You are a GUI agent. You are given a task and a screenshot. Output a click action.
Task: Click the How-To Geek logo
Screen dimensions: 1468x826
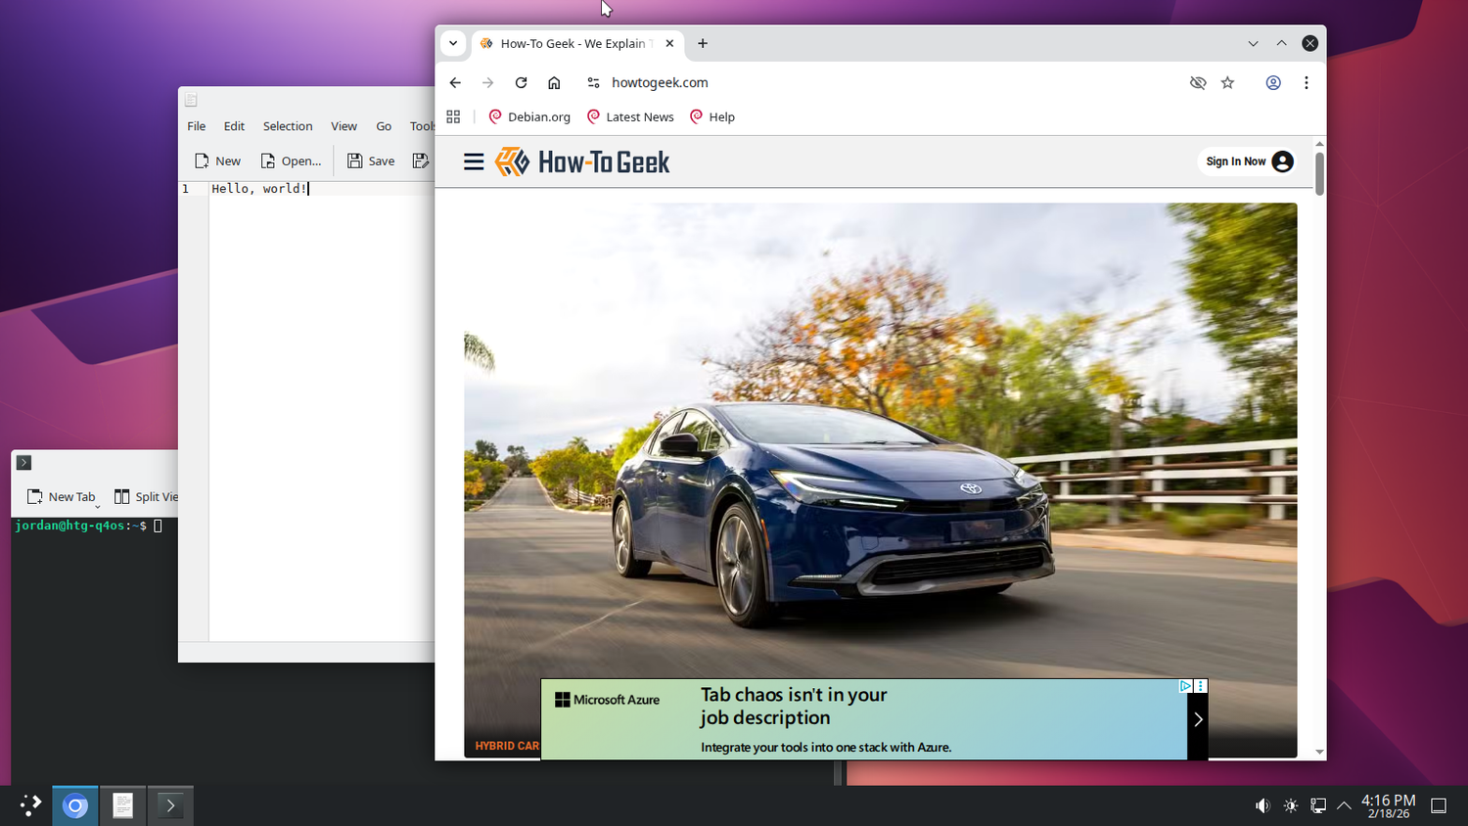pos(582,161)
